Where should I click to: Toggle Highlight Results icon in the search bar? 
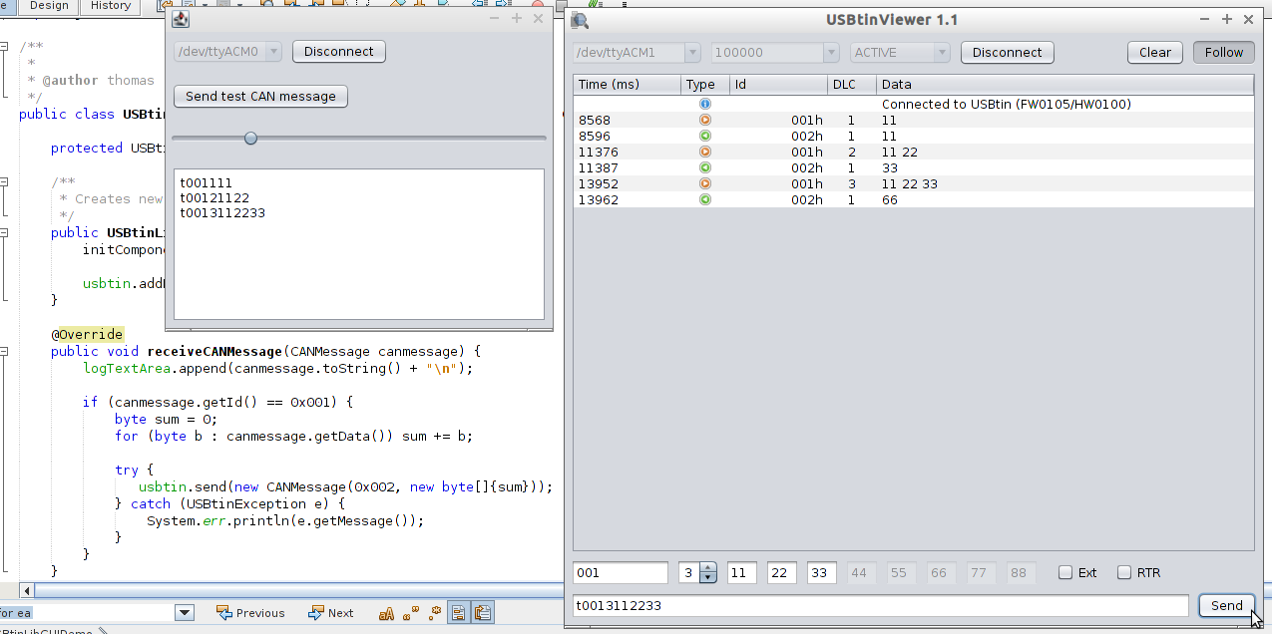pos(459,613)
